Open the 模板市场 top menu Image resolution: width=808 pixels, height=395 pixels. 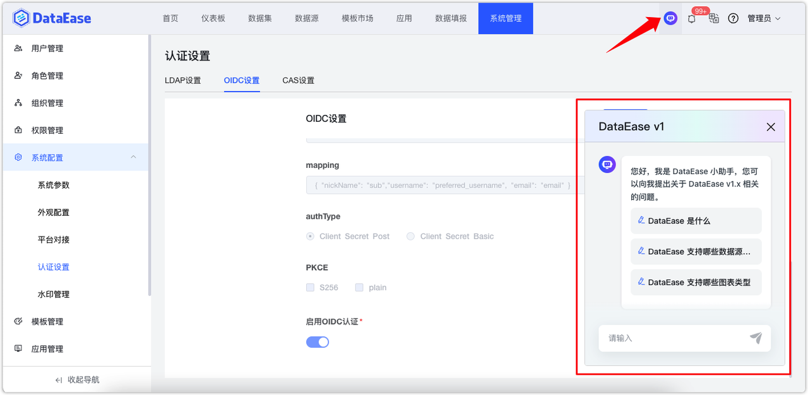pyautogui.click(x=357, y=18)
